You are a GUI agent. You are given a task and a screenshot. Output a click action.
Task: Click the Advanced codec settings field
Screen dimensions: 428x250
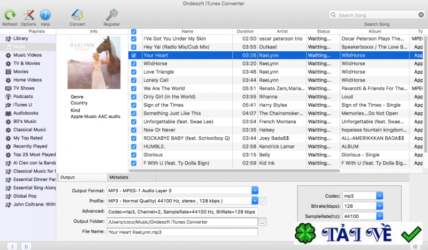(x=182, y=212)
